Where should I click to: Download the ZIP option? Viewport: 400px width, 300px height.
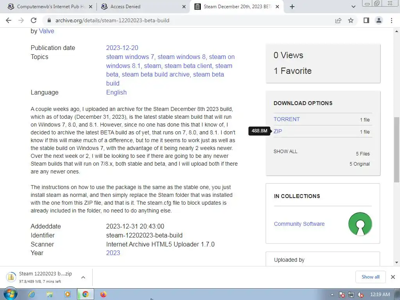coord(278,131)
